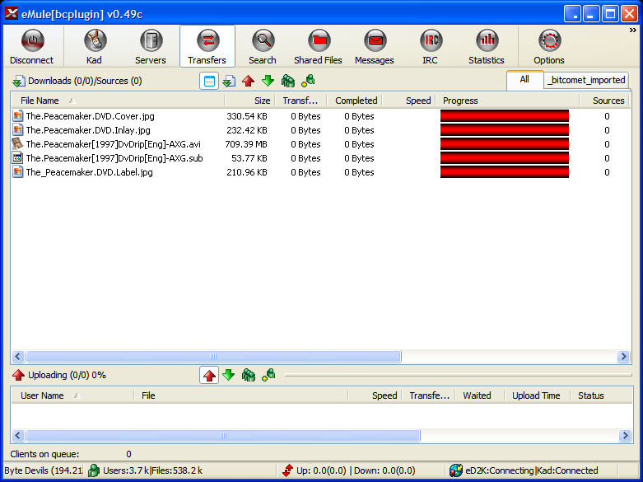Show downloads only in top pane toolbar
This screenshot has height=482, width=643.
point(229,81)
